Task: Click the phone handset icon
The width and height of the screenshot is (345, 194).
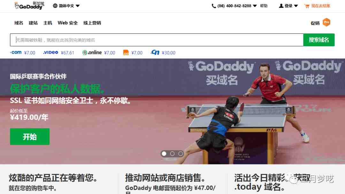Action: click(x=214, y=6)
